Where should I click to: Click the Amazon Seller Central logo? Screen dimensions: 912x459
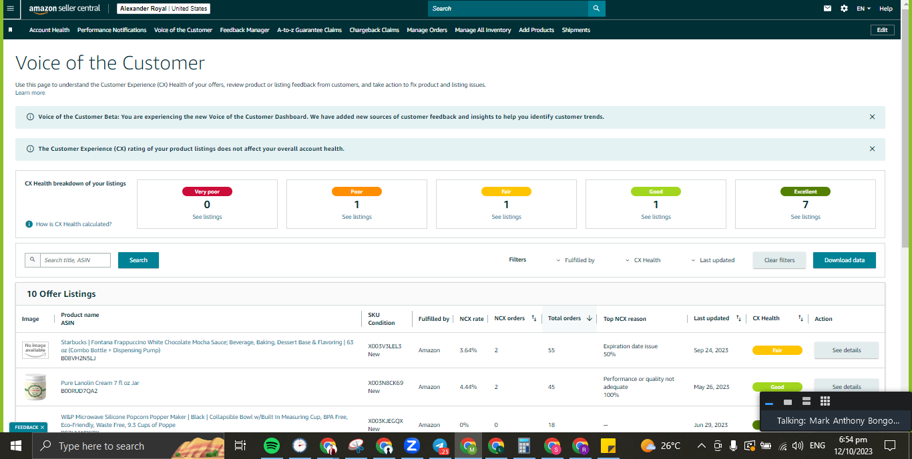point(65,9)
